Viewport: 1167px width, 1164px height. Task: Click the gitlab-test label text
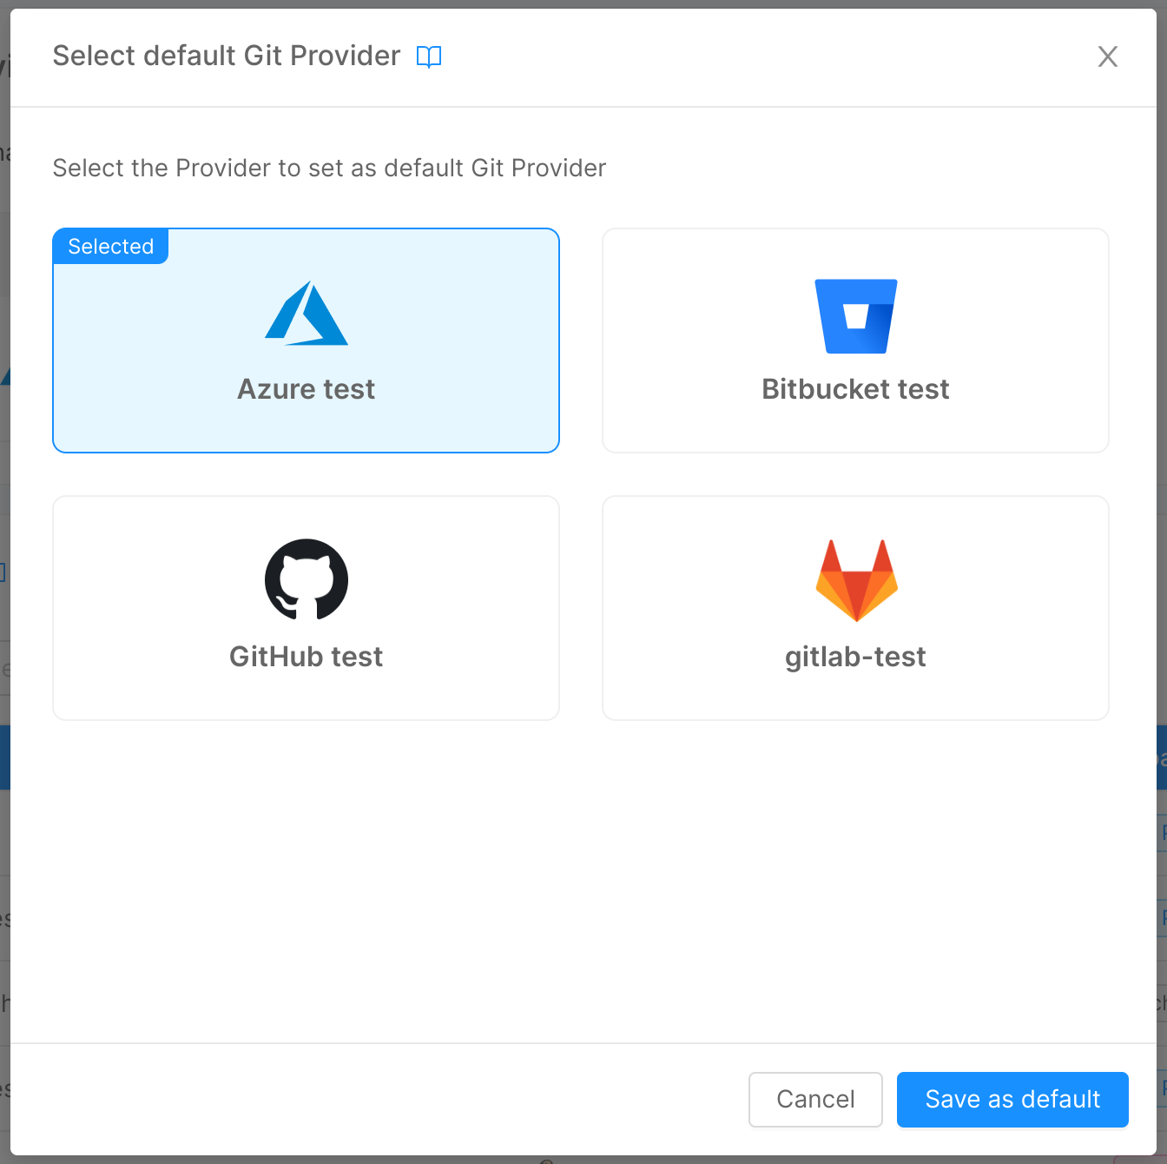click(855, 656)
